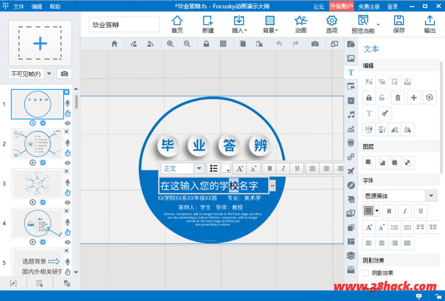Create a new project with 新建
The image size is (445, 301).
pos(208,24)
